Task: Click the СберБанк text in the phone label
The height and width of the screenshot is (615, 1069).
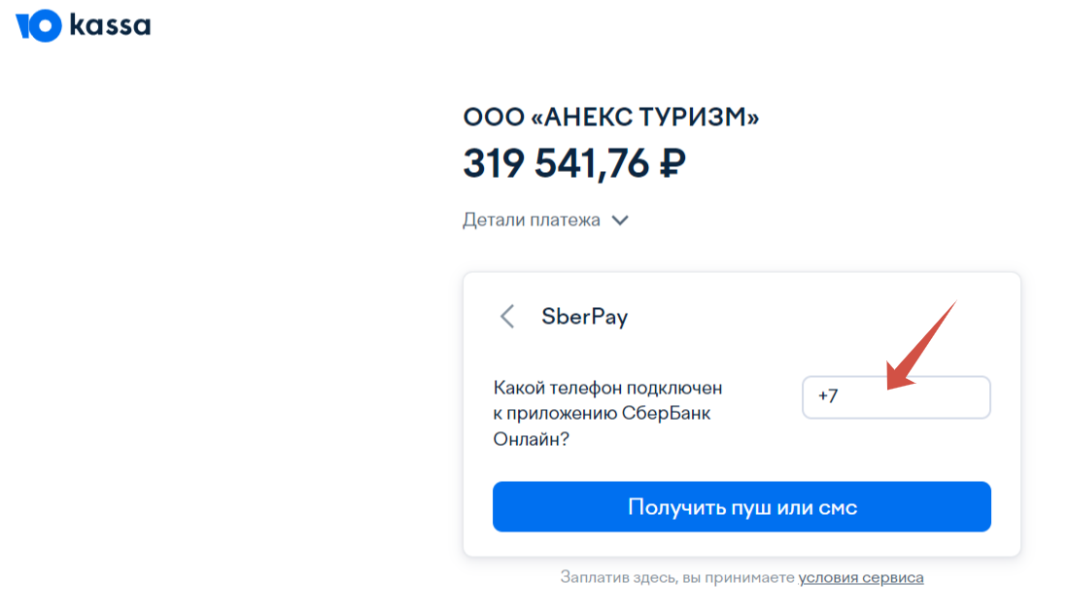Action: (672, 414)
